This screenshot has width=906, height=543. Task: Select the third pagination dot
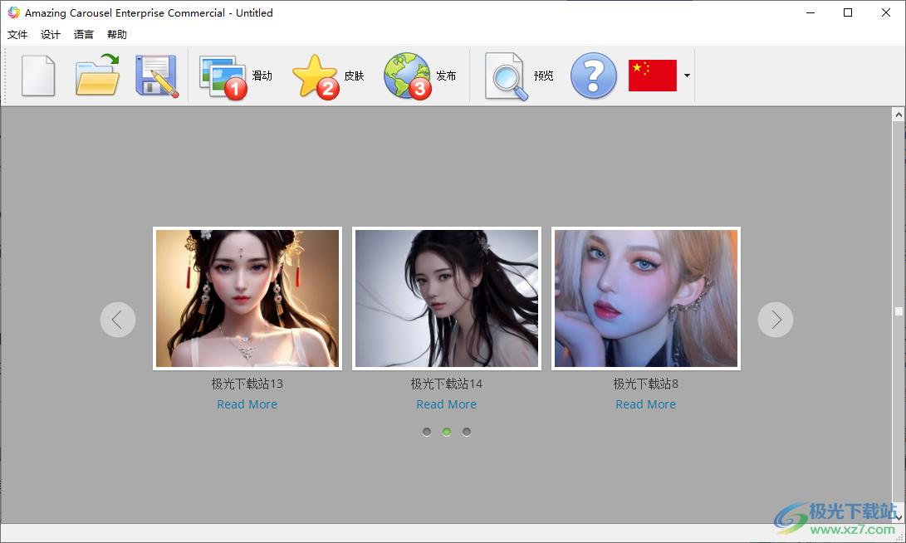pyautogui.click(x=466, y=431)
